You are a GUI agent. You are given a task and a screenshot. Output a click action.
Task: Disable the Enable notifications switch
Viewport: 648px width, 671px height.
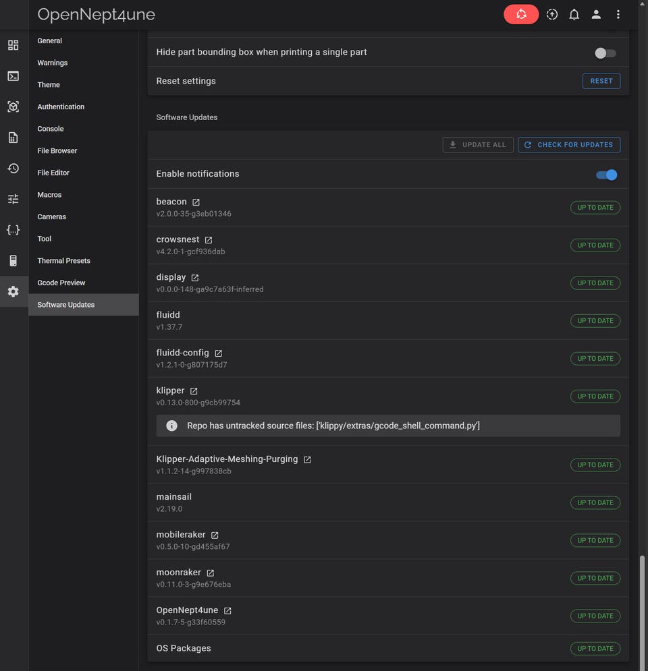[x=606, y=175]
